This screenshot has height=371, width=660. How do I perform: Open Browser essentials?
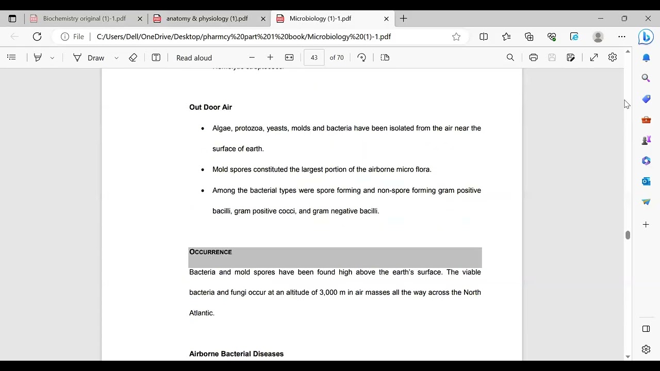pyautogui.click(x=552, y=37)
